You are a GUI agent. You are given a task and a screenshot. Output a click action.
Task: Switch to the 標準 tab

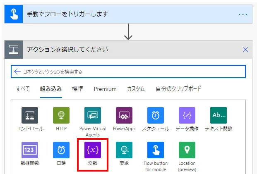tap(77, 89)
